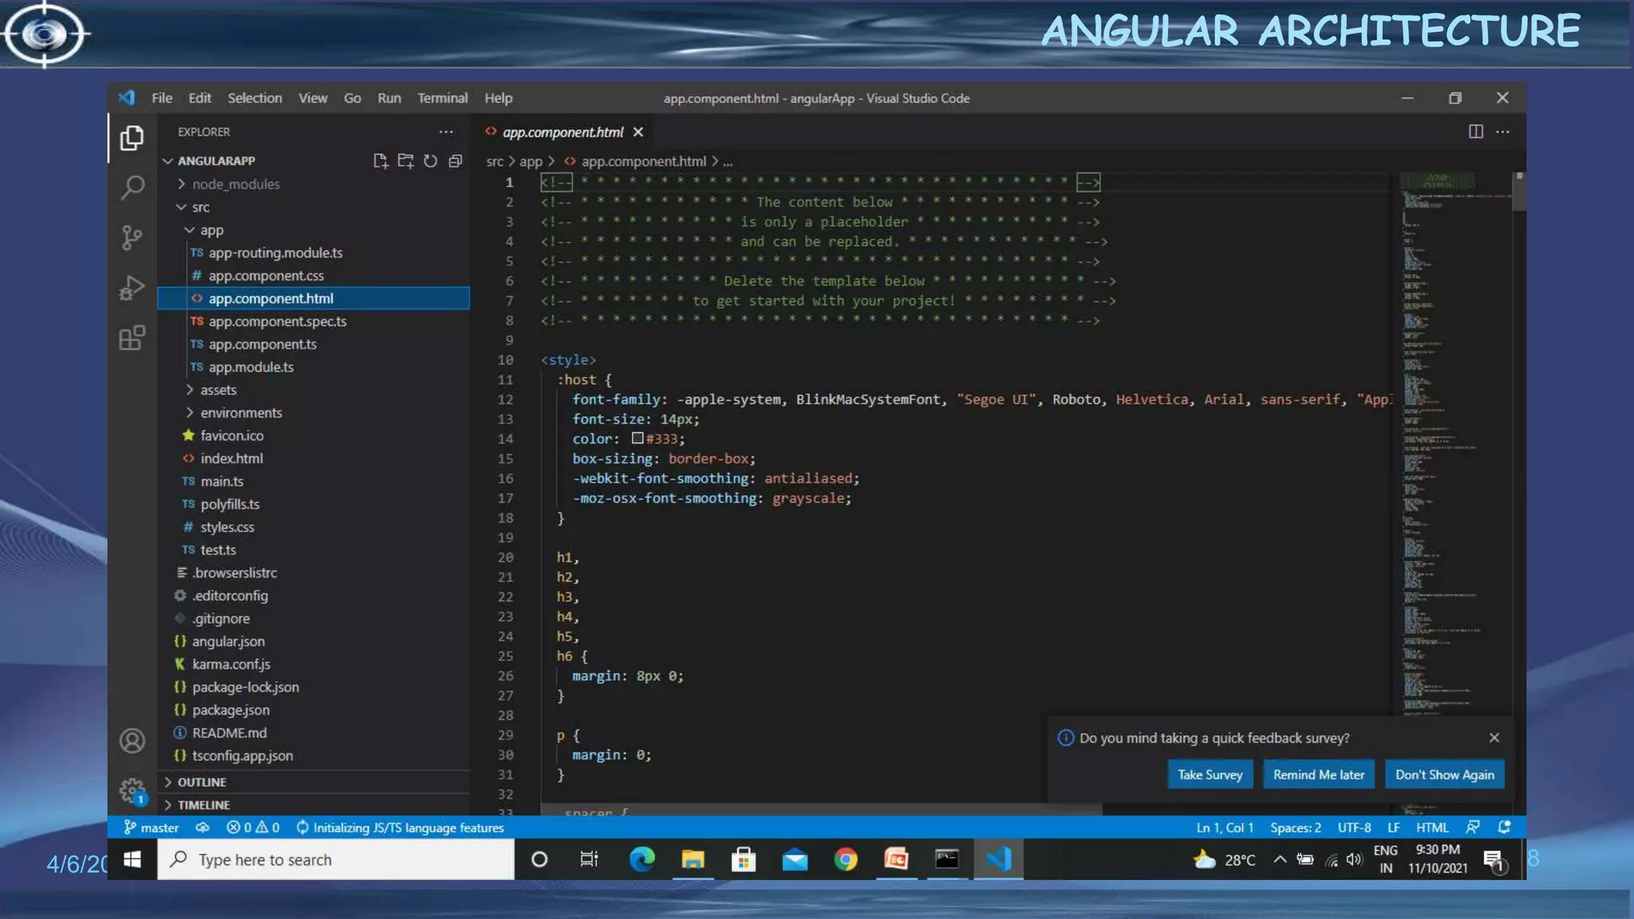1634x919 pixels.
Task: Click the app breadcrumb segment
Action: click(x=531, y=161)
